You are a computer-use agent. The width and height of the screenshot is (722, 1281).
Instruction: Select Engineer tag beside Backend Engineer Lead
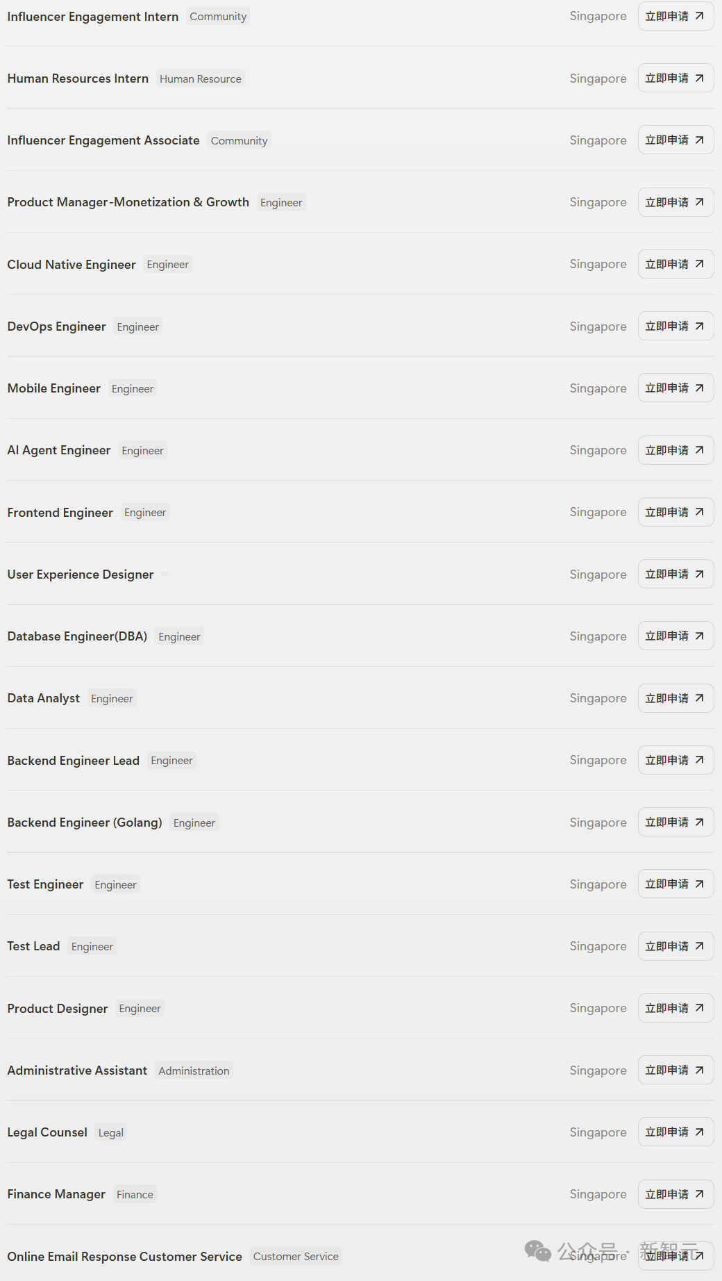coord(171,761)
